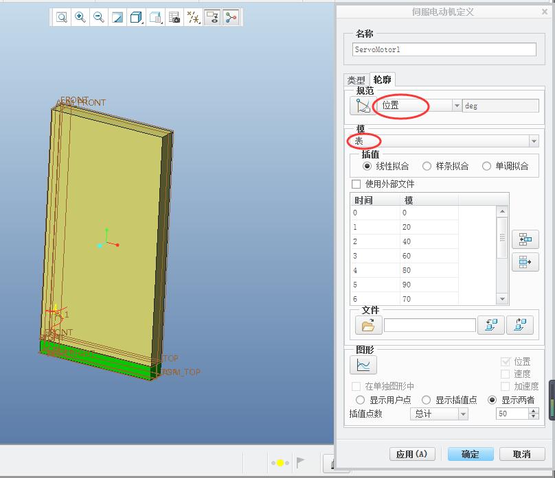Select magnitude cell with value 60
Viewport: 555px width, 478px height.
(x=429, y=256)
